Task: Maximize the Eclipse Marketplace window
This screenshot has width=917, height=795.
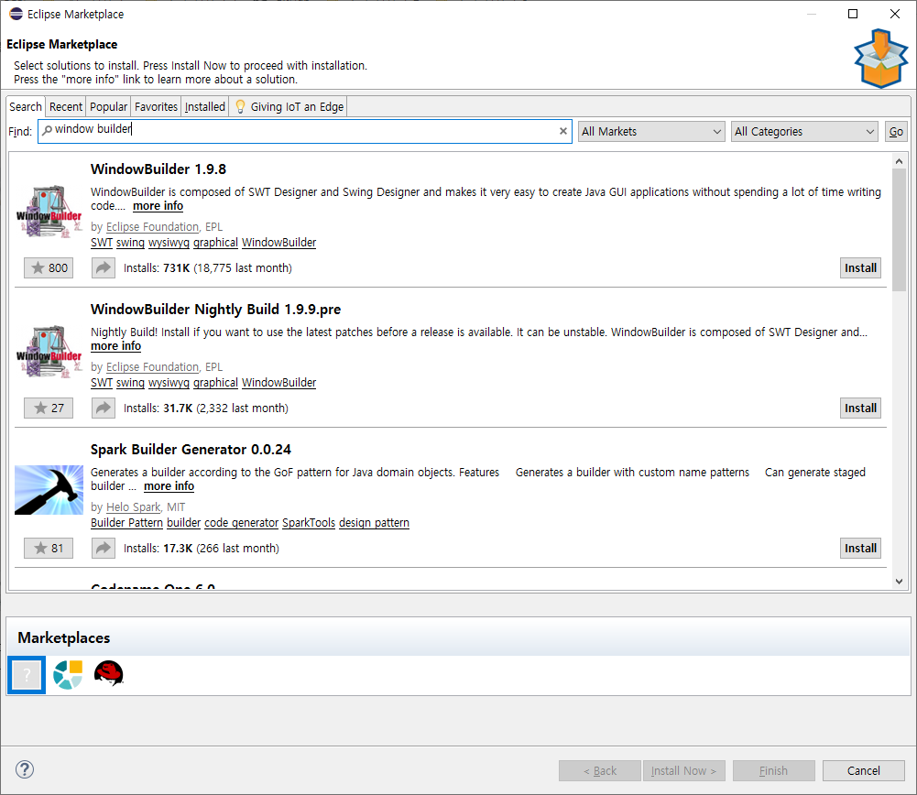Action: [853, 14]
